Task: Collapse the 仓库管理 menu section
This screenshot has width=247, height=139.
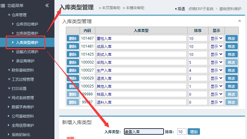Action: coord(18,15)
